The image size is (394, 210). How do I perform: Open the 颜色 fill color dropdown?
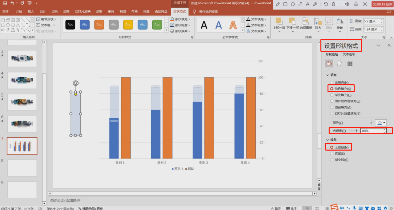[381, 123]
